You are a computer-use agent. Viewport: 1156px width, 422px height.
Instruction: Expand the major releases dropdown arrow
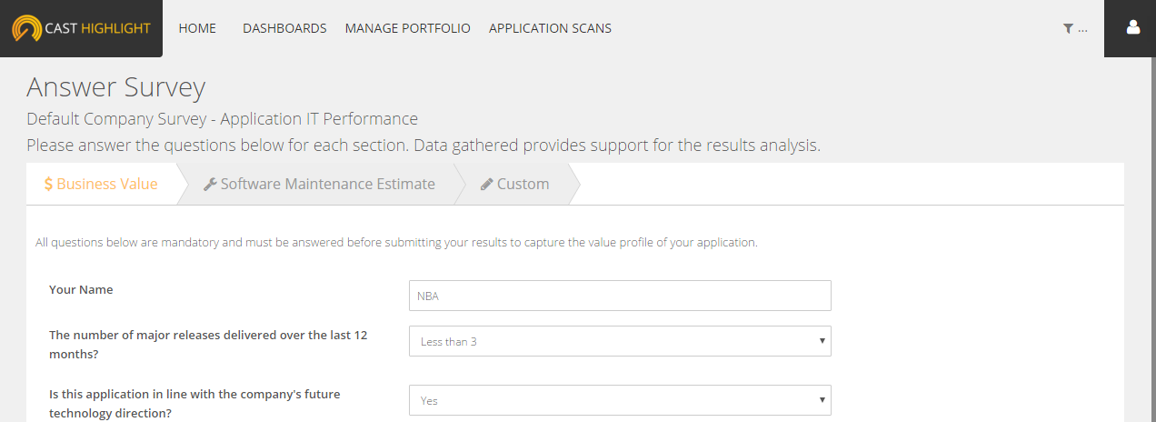coord(822,341)
